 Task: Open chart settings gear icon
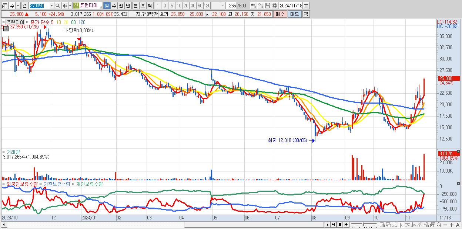[274, 6]
